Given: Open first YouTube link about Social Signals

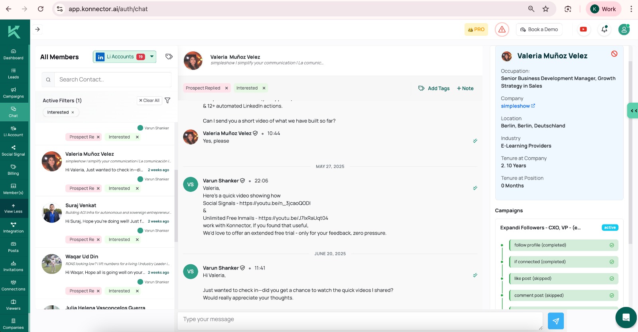Looking at the screenshot, I should click(275, 203).
